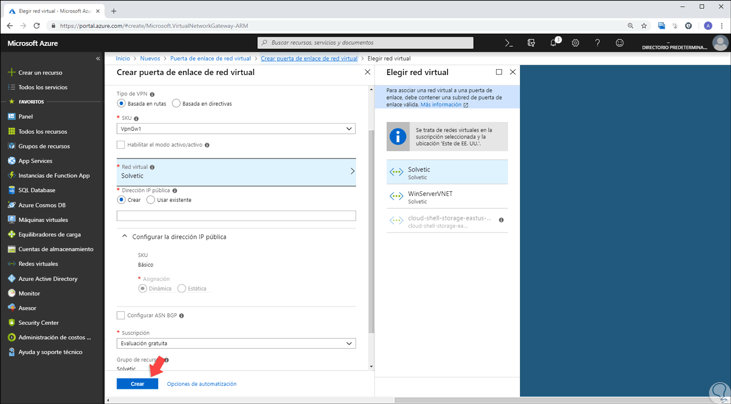Viewport: 731px width, 404px height.
Task: Open Azure Cosmos DB in sidebar
Action: (x=42, y=205)
